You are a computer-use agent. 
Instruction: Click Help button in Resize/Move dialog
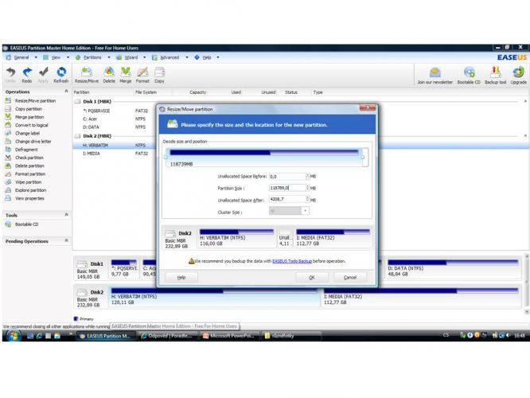[181, 277]
